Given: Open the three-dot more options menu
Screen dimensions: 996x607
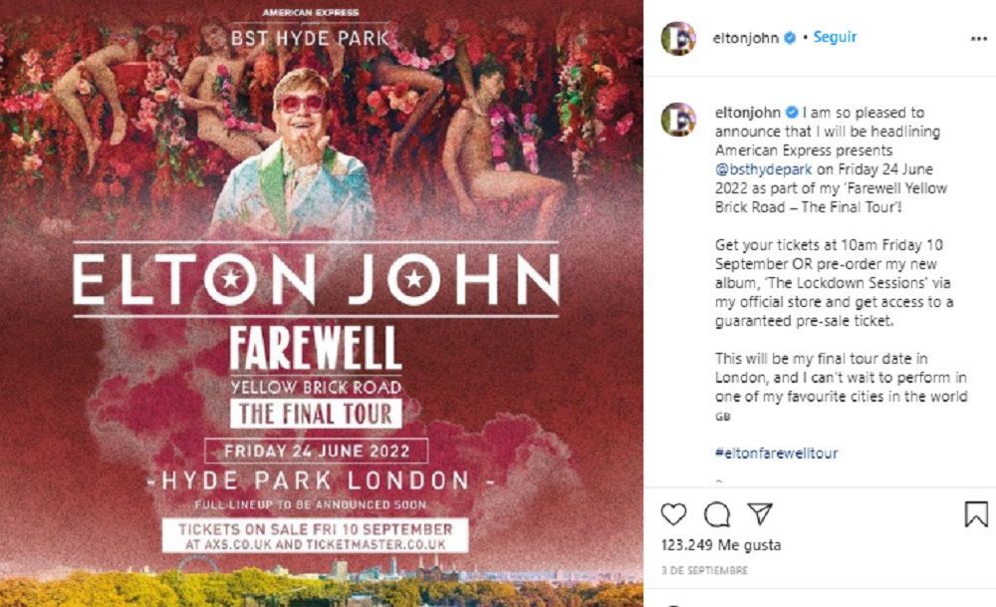Looking at the screenshot, I should click(978, 39).
